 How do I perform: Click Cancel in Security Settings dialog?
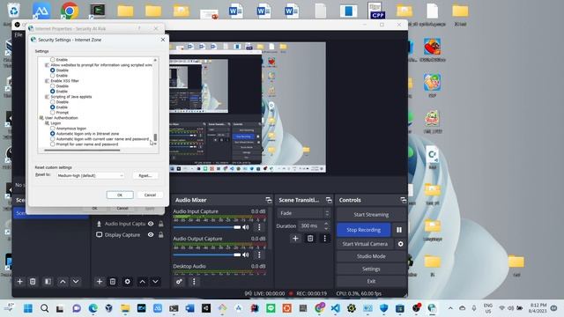click(150, 195)
